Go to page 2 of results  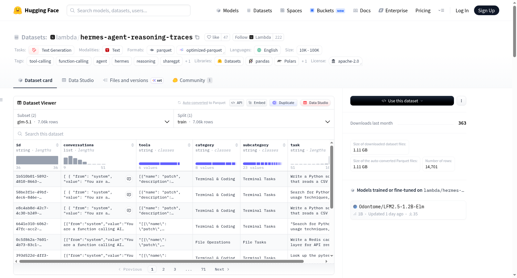[x=164, y=269]
